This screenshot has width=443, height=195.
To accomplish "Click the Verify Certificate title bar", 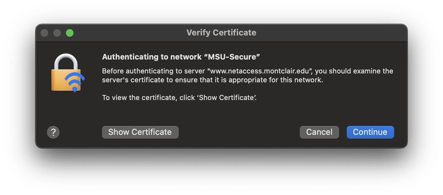I will [221, 33].
